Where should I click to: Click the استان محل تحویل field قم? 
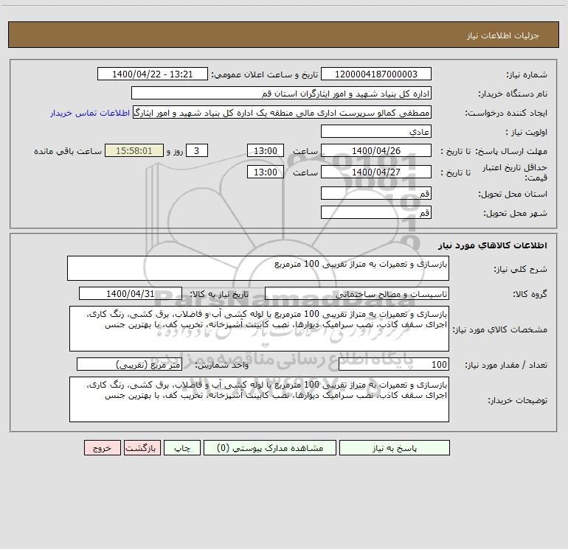(x=376, y=193)
